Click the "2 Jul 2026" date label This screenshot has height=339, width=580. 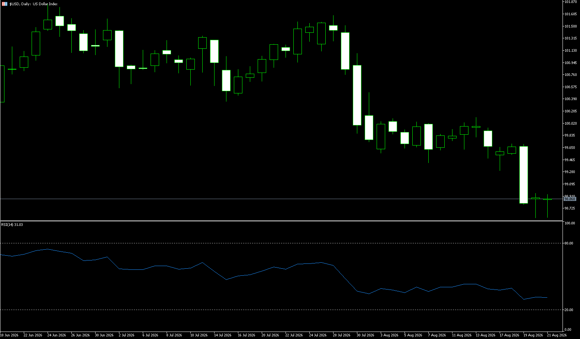click(x=126, y=335)
